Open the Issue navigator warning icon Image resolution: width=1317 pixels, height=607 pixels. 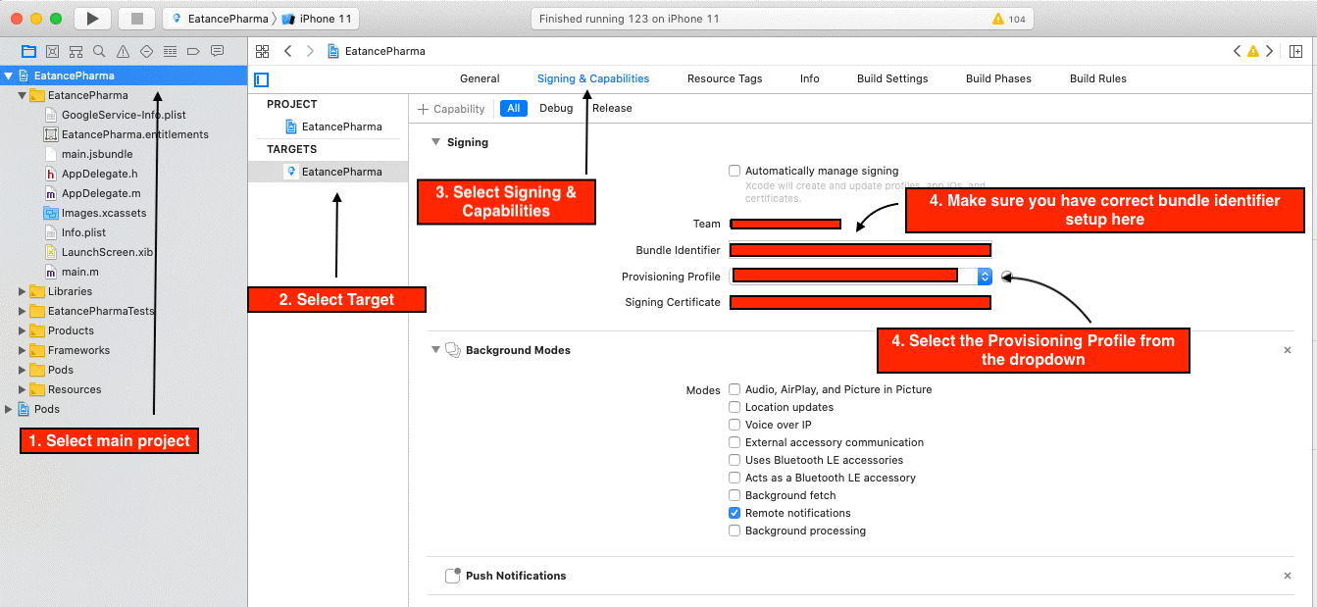click(x=123, y=51)
